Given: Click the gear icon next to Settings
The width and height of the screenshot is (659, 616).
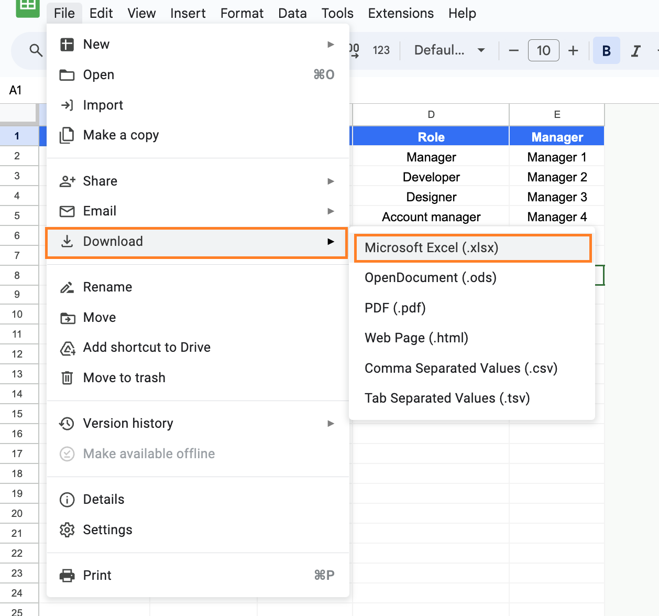Looking at the screenshot, I should point(67,529).
